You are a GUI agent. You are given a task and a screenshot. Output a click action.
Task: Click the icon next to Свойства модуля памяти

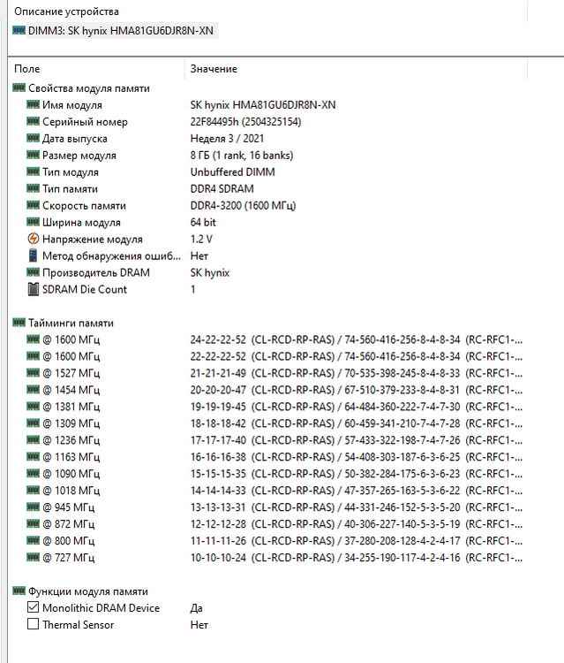point(19,88)
